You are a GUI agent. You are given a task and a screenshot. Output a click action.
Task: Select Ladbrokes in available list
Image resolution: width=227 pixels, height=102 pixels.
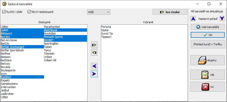22,94
